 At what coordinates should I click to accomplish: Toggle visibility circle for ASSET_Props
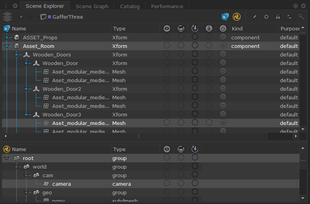coord(167,37)
